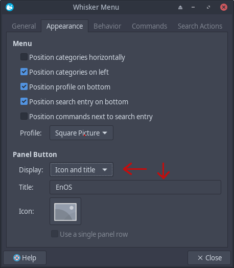This screenshot has height=268, width=234.
Task: Expand the Display Icon and title dropdown
Action: 81,170
